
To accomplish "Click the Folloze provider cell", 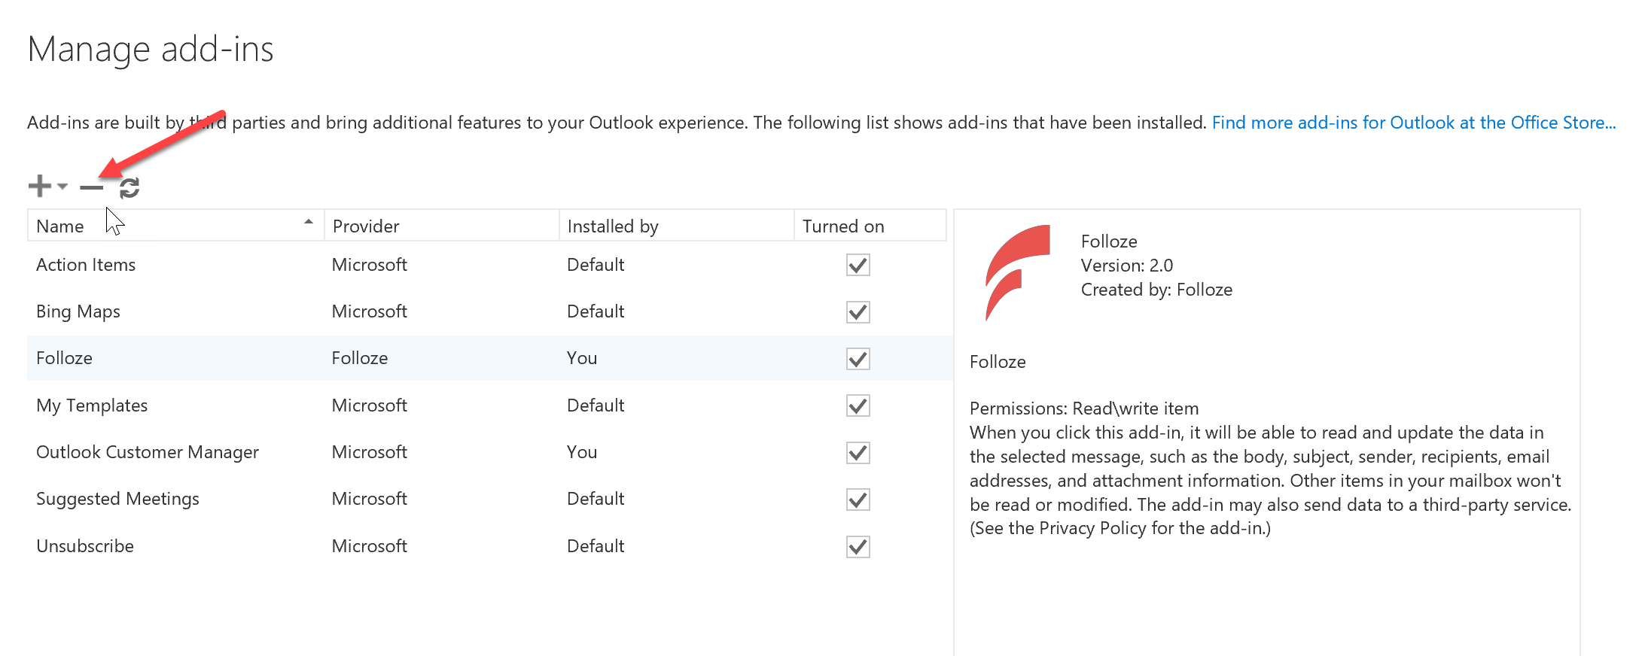I will [x=360, y=358].
